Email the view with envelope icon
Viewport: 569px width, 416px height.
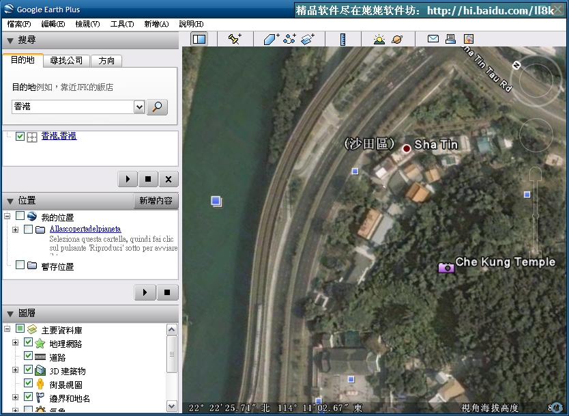coord(433,38)
